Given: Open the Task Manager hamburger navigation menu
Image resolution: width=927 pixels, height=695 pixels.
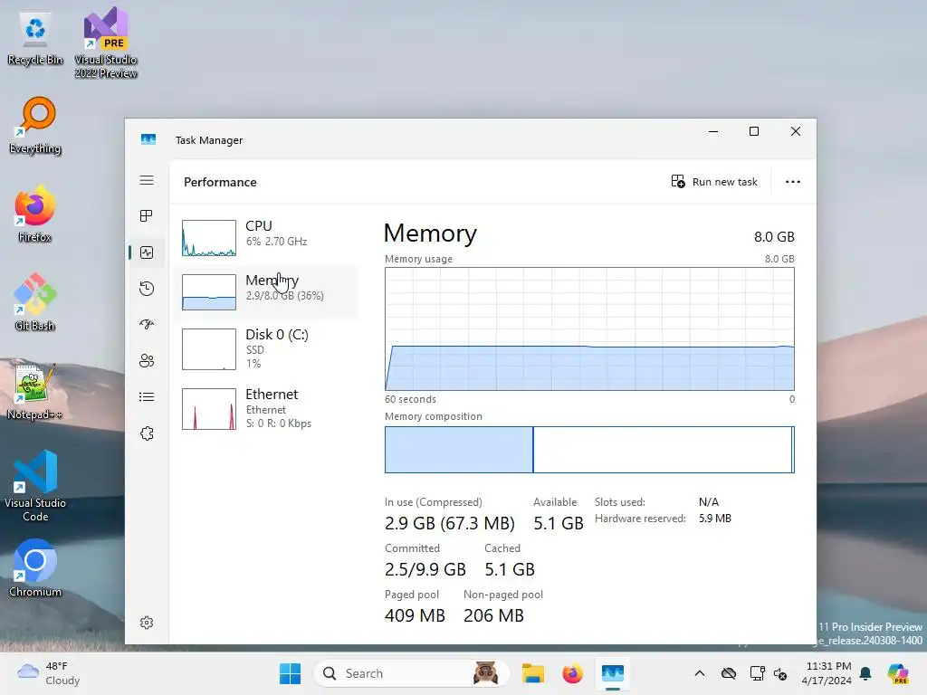Looking at the screenshot, I should [147, 180].
